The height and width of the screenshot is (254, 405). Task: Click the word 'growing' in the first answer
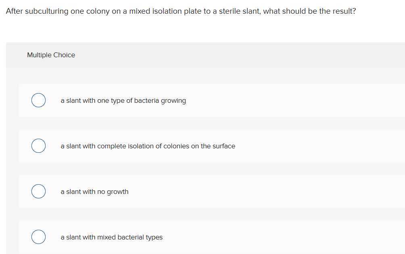pyautogui.click(x=173, y=100)
